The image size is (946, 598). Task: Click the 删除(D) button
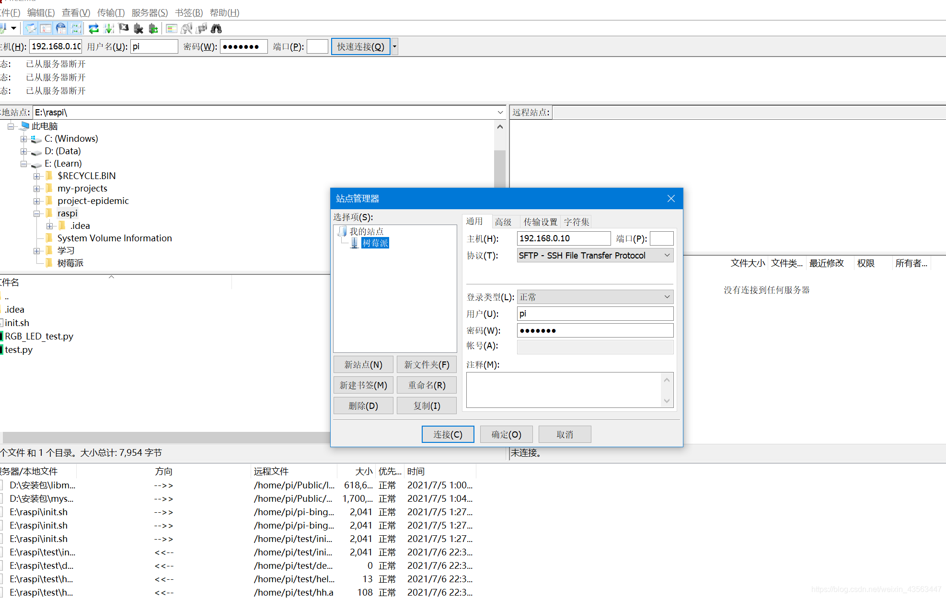pos(363,406)
